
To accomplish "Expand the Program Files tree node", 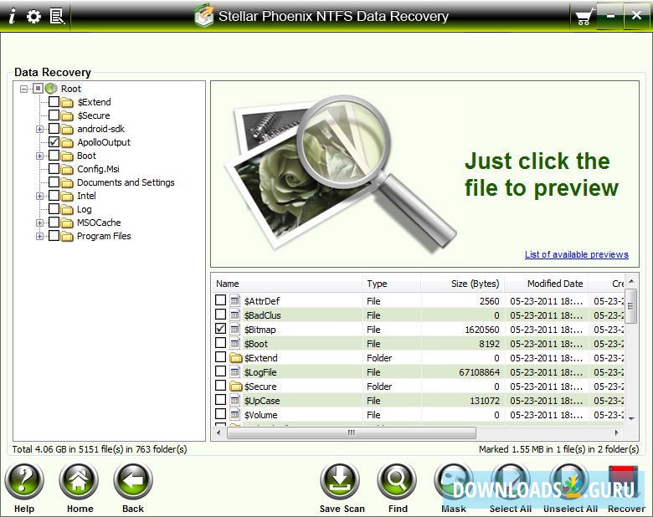I will [x=39, y=236].
